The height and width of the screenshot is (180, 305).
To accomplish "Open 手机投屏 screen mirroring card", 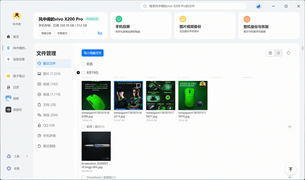I will pos(141,25).
